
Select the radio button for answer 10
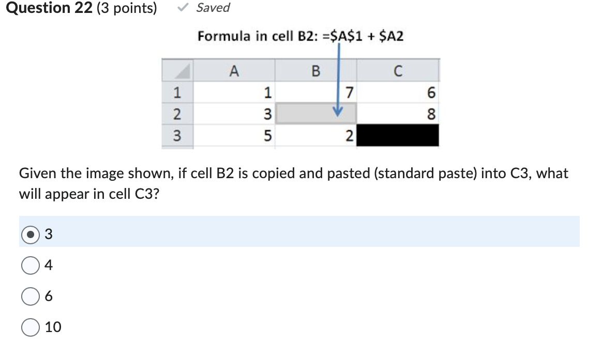click(30, 326)
